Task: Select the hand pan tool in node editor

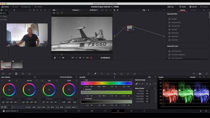Action: point(117,10)
